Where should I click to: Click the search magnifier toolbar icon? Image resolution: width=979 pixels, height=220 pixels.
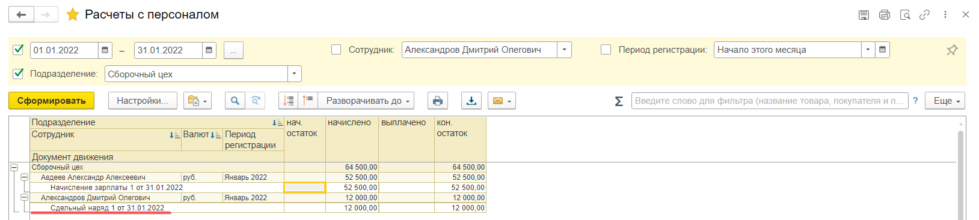(x=235, y=101)
